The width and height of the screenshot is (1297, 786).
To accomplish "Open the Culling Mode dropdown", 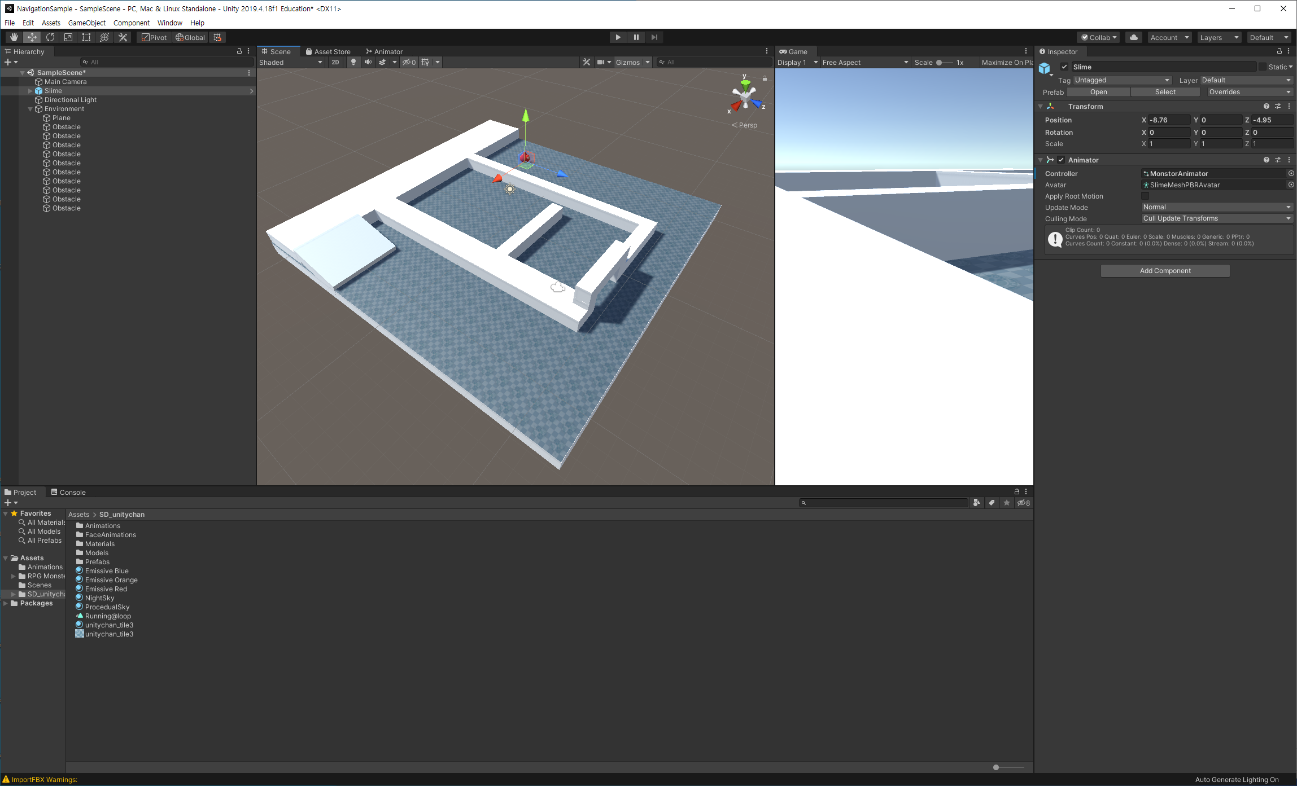I will [x=1217, y=218].
